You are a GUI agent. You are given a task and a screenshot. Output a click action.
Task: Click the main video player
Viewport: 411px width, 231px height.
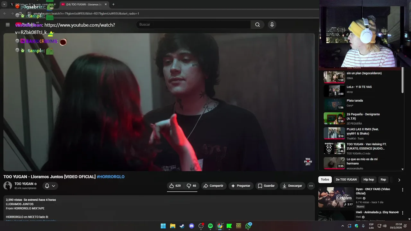click(x=159, y=102)
